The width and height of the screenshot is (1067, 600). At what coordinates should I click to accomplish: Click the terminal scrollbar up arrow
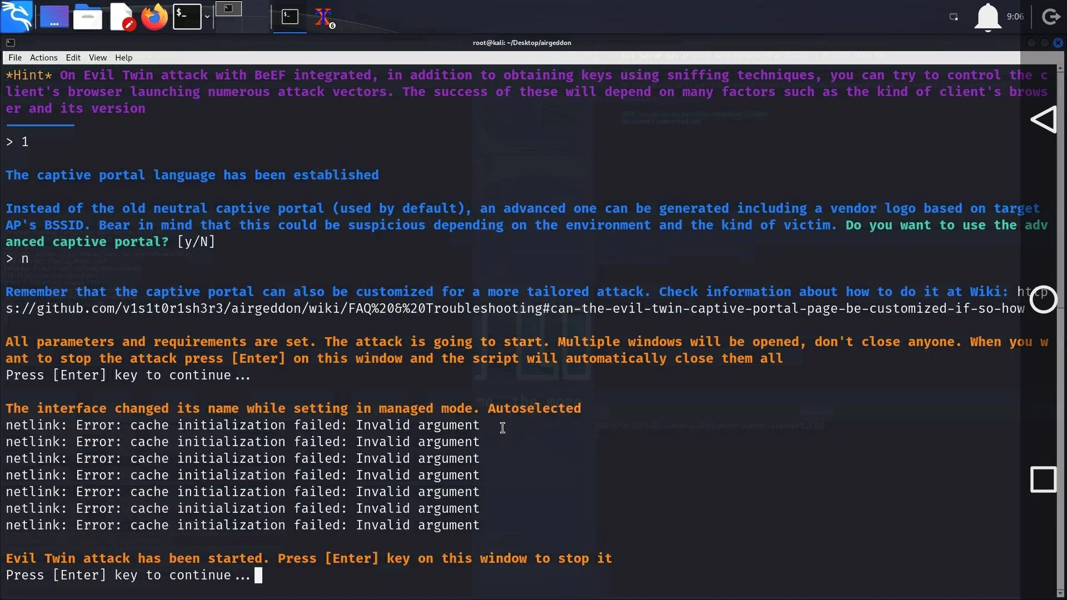point(1060,68)
